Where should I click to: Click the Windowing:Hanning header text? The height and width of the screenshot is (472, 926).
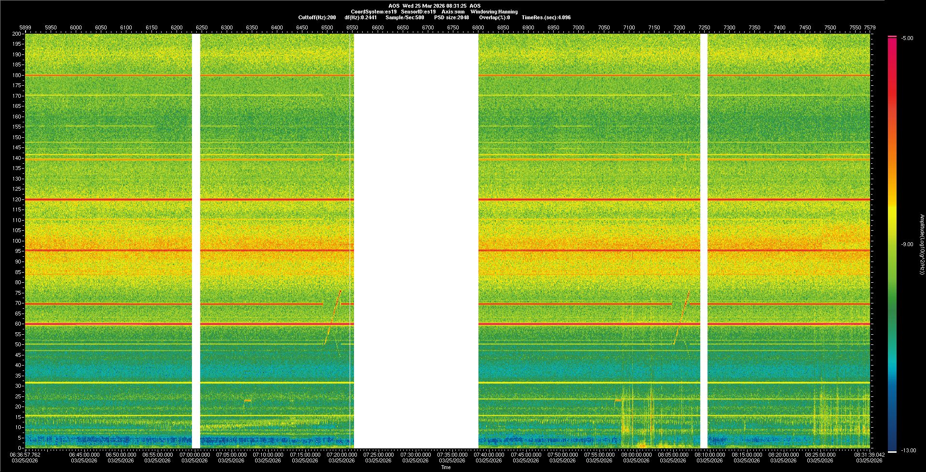coord(494,12)
